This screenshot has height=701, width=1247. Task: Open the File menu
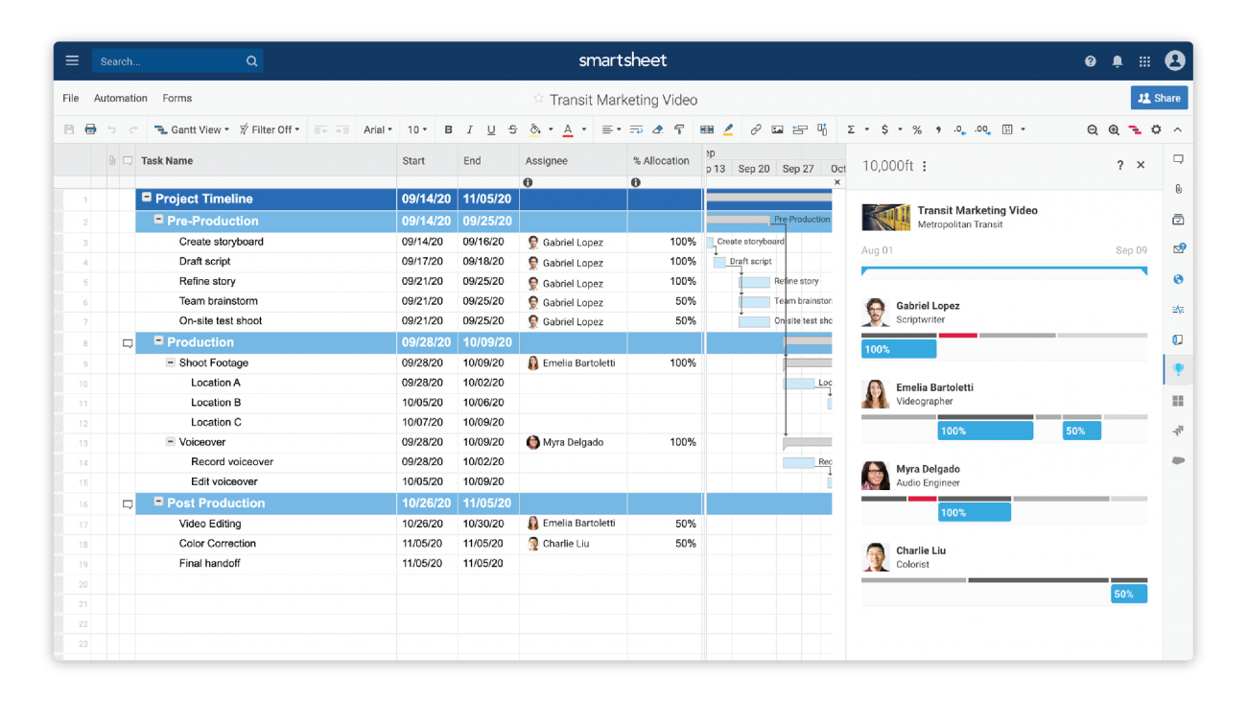point(71,98)
